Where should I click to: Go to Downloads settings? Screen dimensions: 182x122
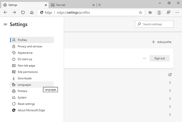coord(32,78)
